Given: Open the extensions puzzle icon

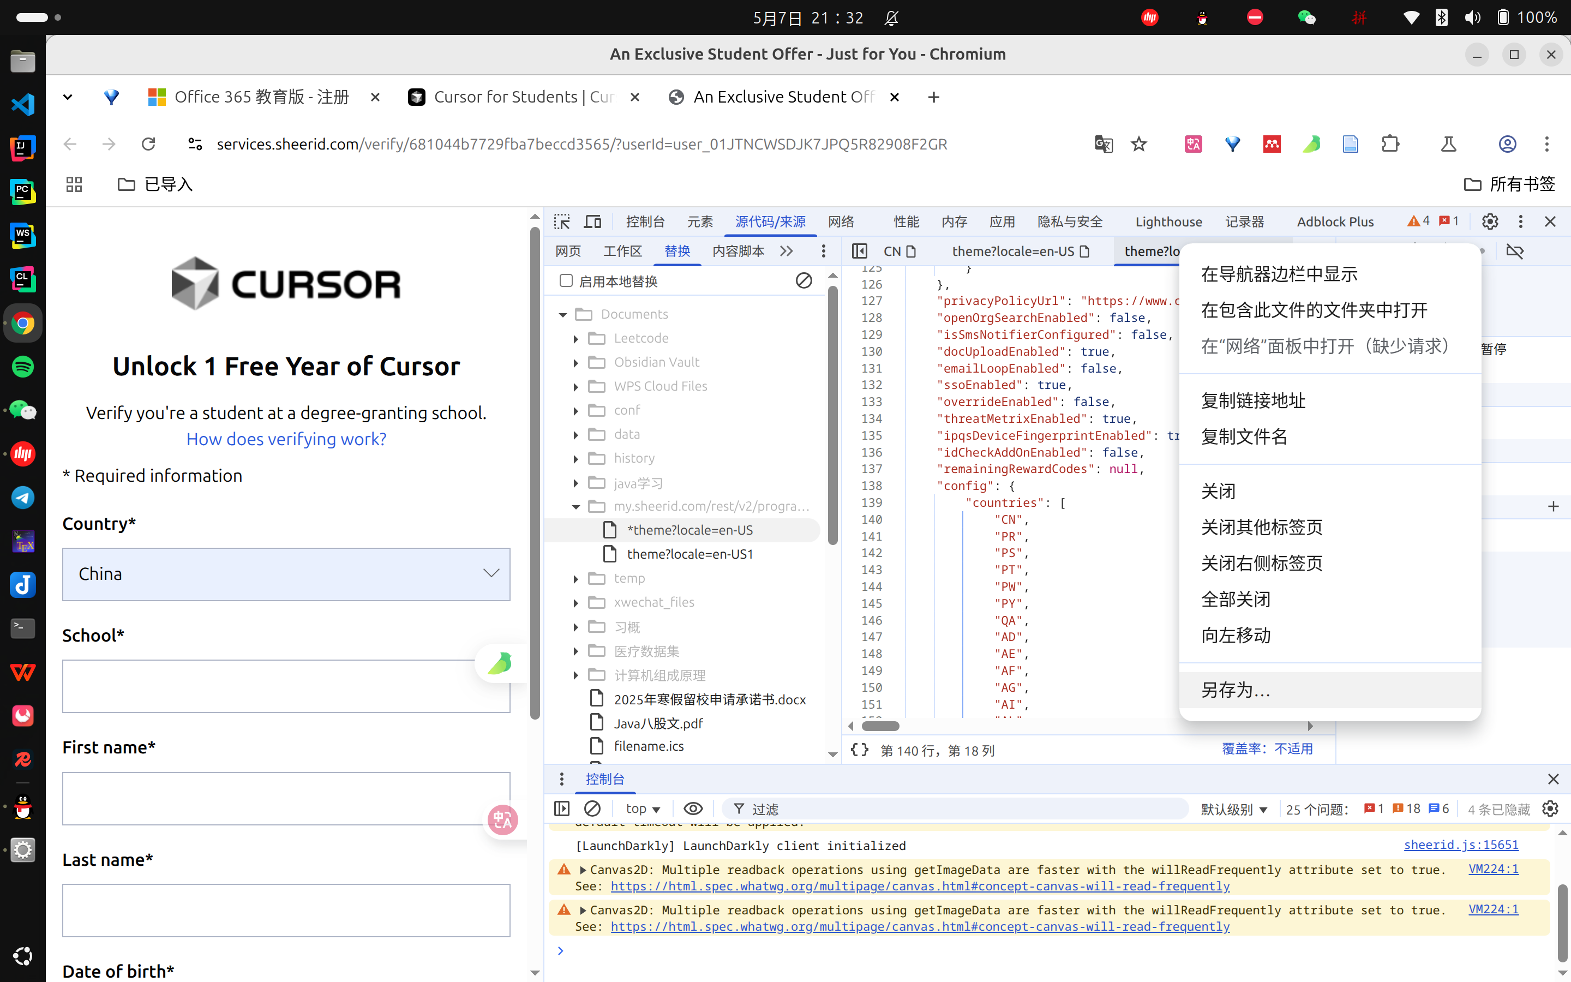Looking at the screenshot, I should click(1390, 143).
